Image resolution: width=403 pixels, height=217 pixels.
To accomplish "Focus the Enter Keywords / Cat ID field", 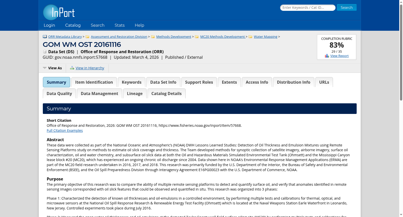I will click(x=308, y=8).
